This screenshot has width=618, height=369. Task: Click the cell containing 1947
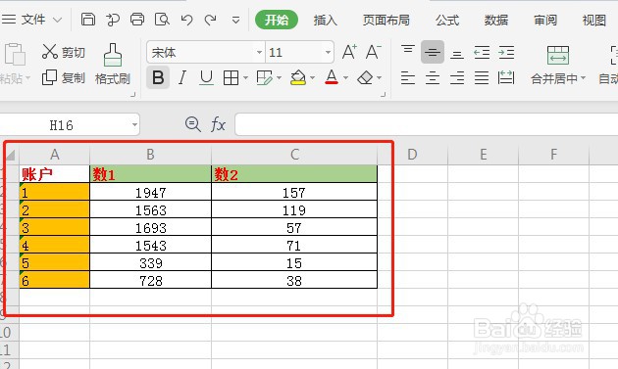(x=150, y=192)
